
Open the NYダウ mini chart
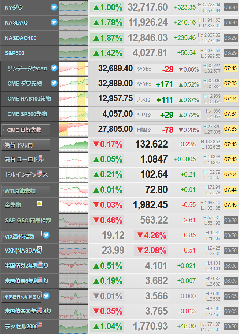[74, 7]
